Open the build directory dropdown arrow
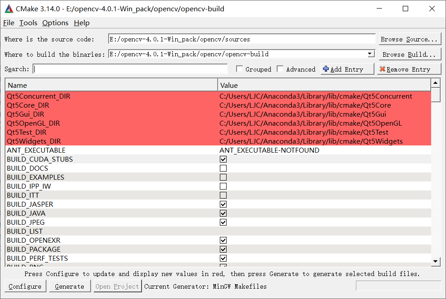 tap(370, 54)
